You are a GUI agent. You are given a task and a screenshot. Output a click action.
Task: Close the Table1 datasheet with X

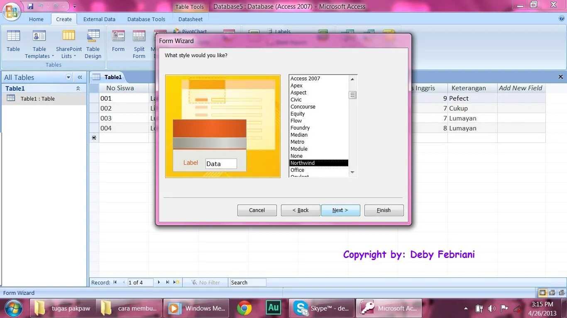point(561,77)
